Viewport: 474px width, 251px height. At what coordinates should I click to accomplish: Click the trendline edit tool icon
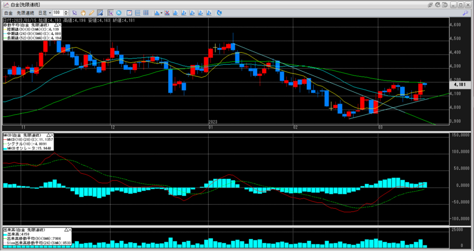[100, 12]
